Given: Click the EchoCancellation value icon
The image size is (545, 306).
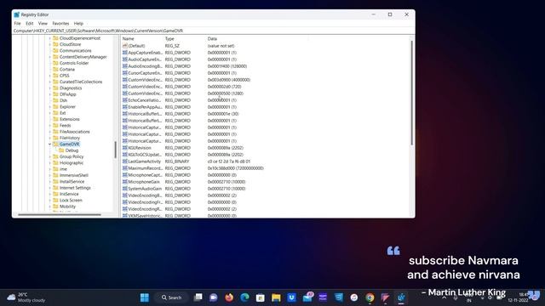Looking at the screenshot, I should [125, 100].
